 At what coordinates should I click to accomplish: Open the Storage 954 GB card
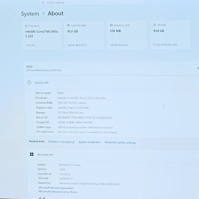tap(170, 34)
